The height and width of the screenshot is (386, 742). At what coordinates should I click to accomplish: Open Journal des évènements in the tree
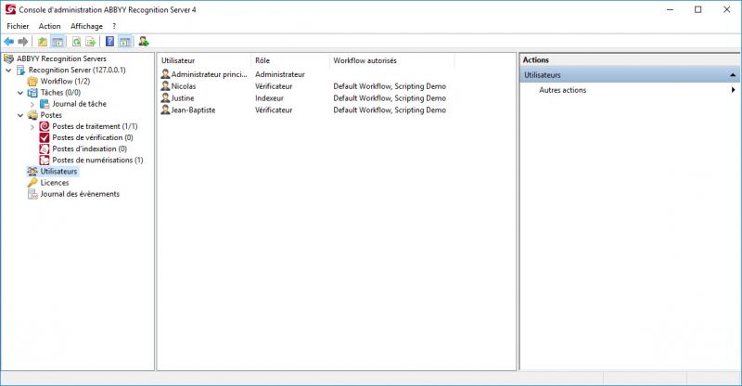pos(80,194)
